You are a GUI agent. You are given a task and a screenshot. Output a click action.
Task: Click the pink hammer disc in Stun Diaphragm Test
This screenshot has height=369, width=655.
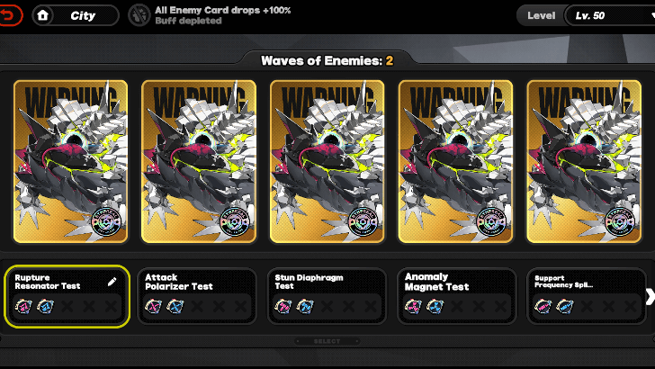click(283, 306)
